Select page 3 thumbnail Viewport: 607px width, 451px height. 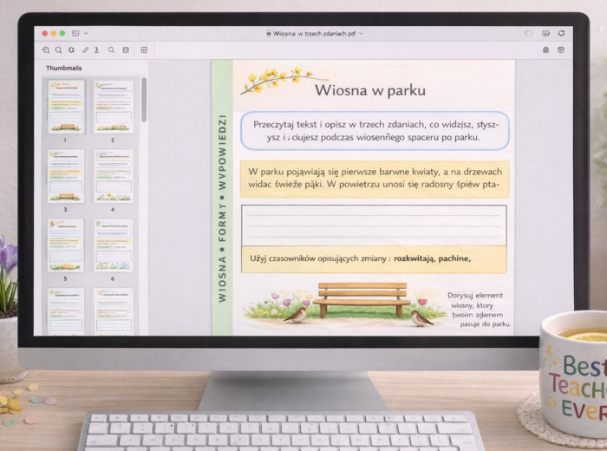[x=66, y=176]
